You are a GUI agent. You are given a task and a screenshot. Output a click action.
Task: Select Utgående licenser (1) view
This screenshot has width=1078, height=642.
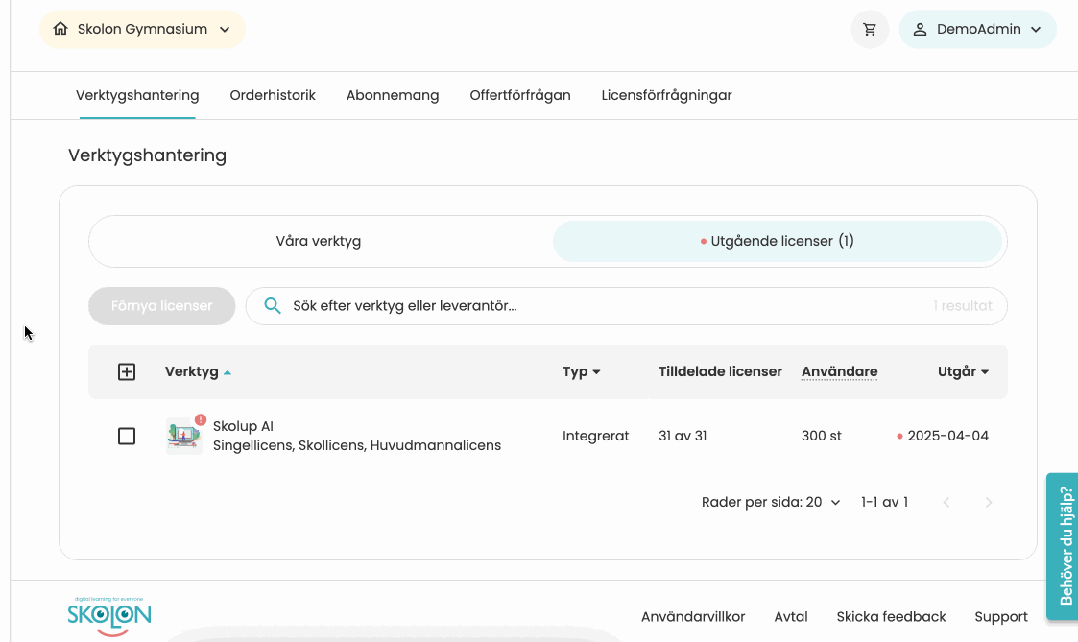[x=777, y=241]
